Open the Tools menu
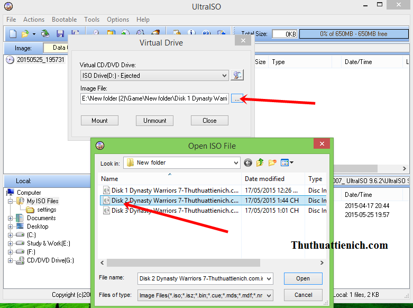Viewport: 413px width, 308px height. tap(91, 20)
